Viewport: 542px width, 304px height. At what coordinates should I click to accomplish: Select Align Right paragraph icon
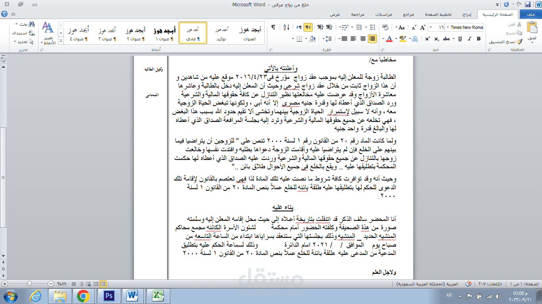372,39
